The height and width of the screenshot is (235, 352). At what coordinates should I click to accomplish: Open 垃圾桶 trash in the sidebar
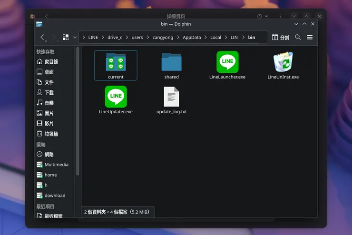pyautogui.click(x=51, y=134)
